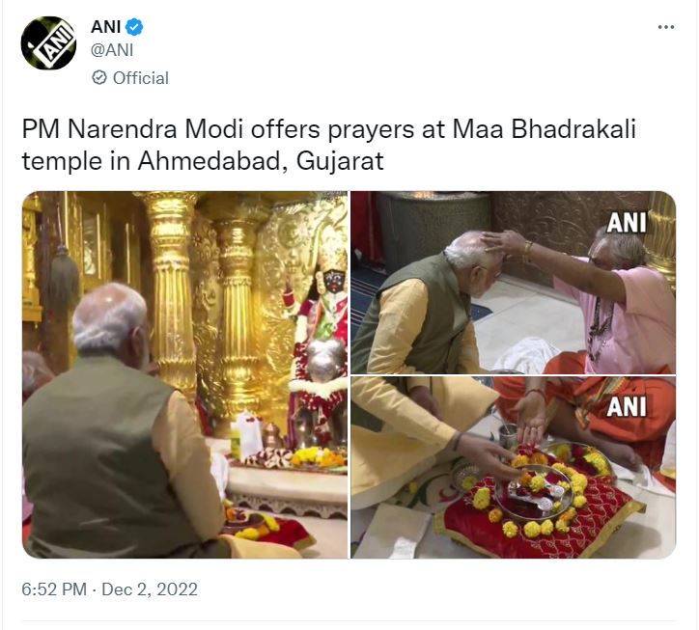Click the Official checkmark icon

click(99, 77)
